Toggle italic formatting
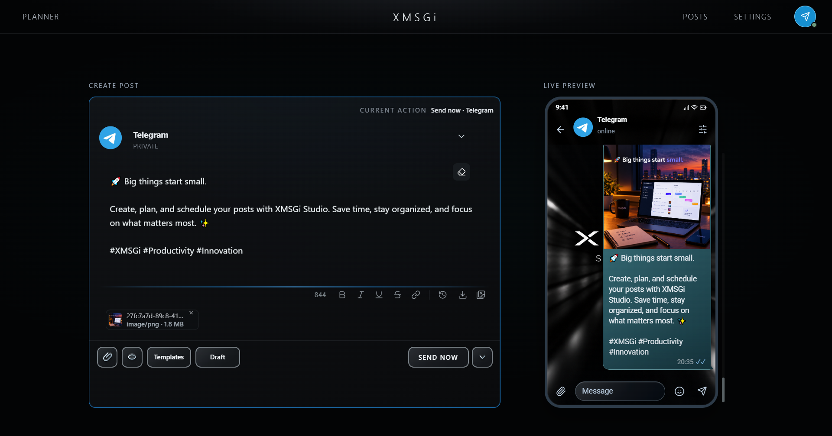 (x=361, y=295)
